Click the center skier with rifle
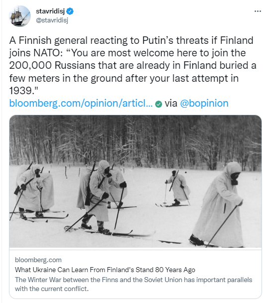 click(99, 197)
